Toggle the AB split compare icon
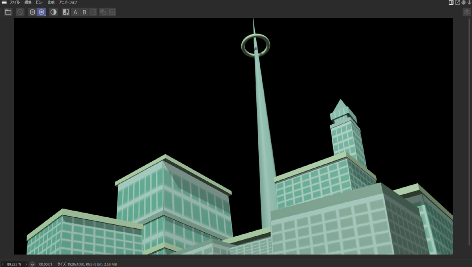 point(66,12)
